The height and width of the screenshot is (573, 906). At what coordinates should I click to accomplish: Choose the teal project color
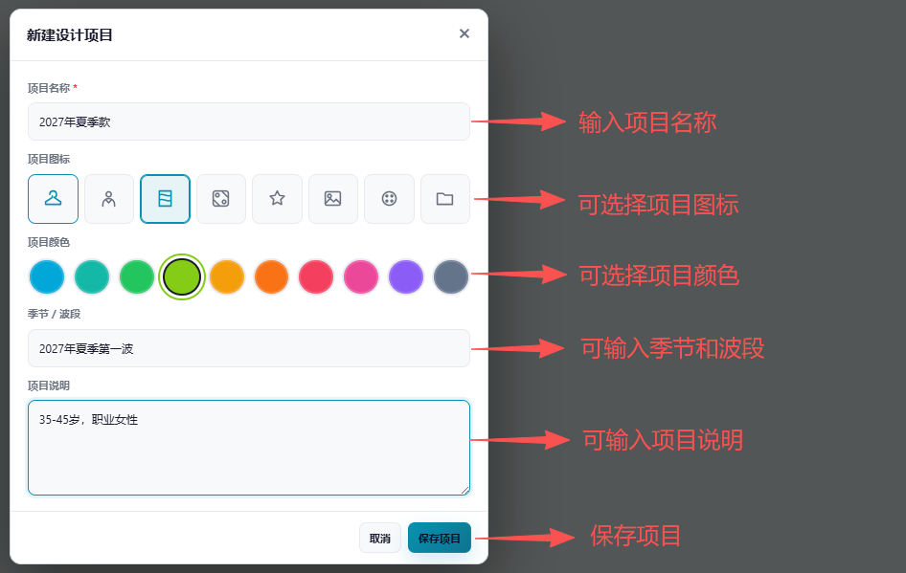(x=92, y=277)
